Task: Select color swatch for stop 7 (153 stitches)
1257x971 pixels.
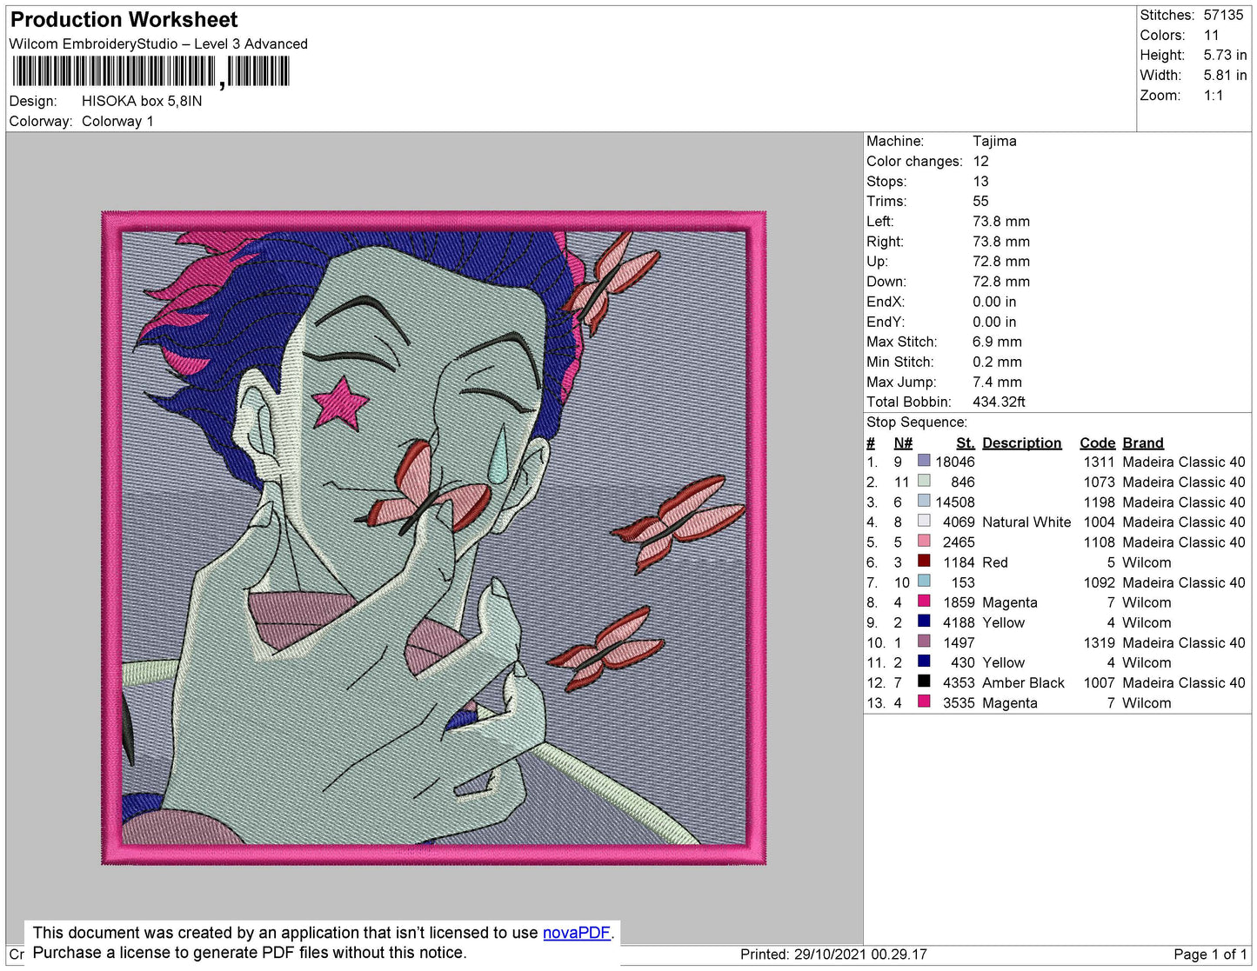Action: click(924, 582)
